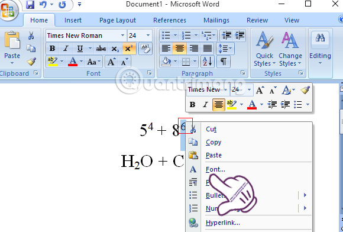343x232 pixels.
Task: Click the Paste clipboard icon in ribbon
Action: click(12, 40)
